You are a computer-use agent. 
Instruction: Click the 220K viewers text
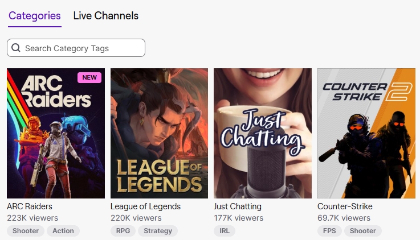point(136,218)
